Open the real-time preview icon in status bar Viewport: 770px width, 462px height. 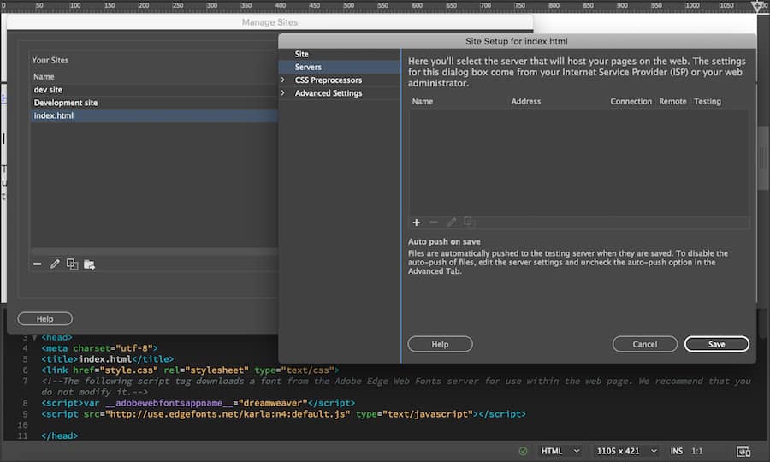tap(743, 451)
